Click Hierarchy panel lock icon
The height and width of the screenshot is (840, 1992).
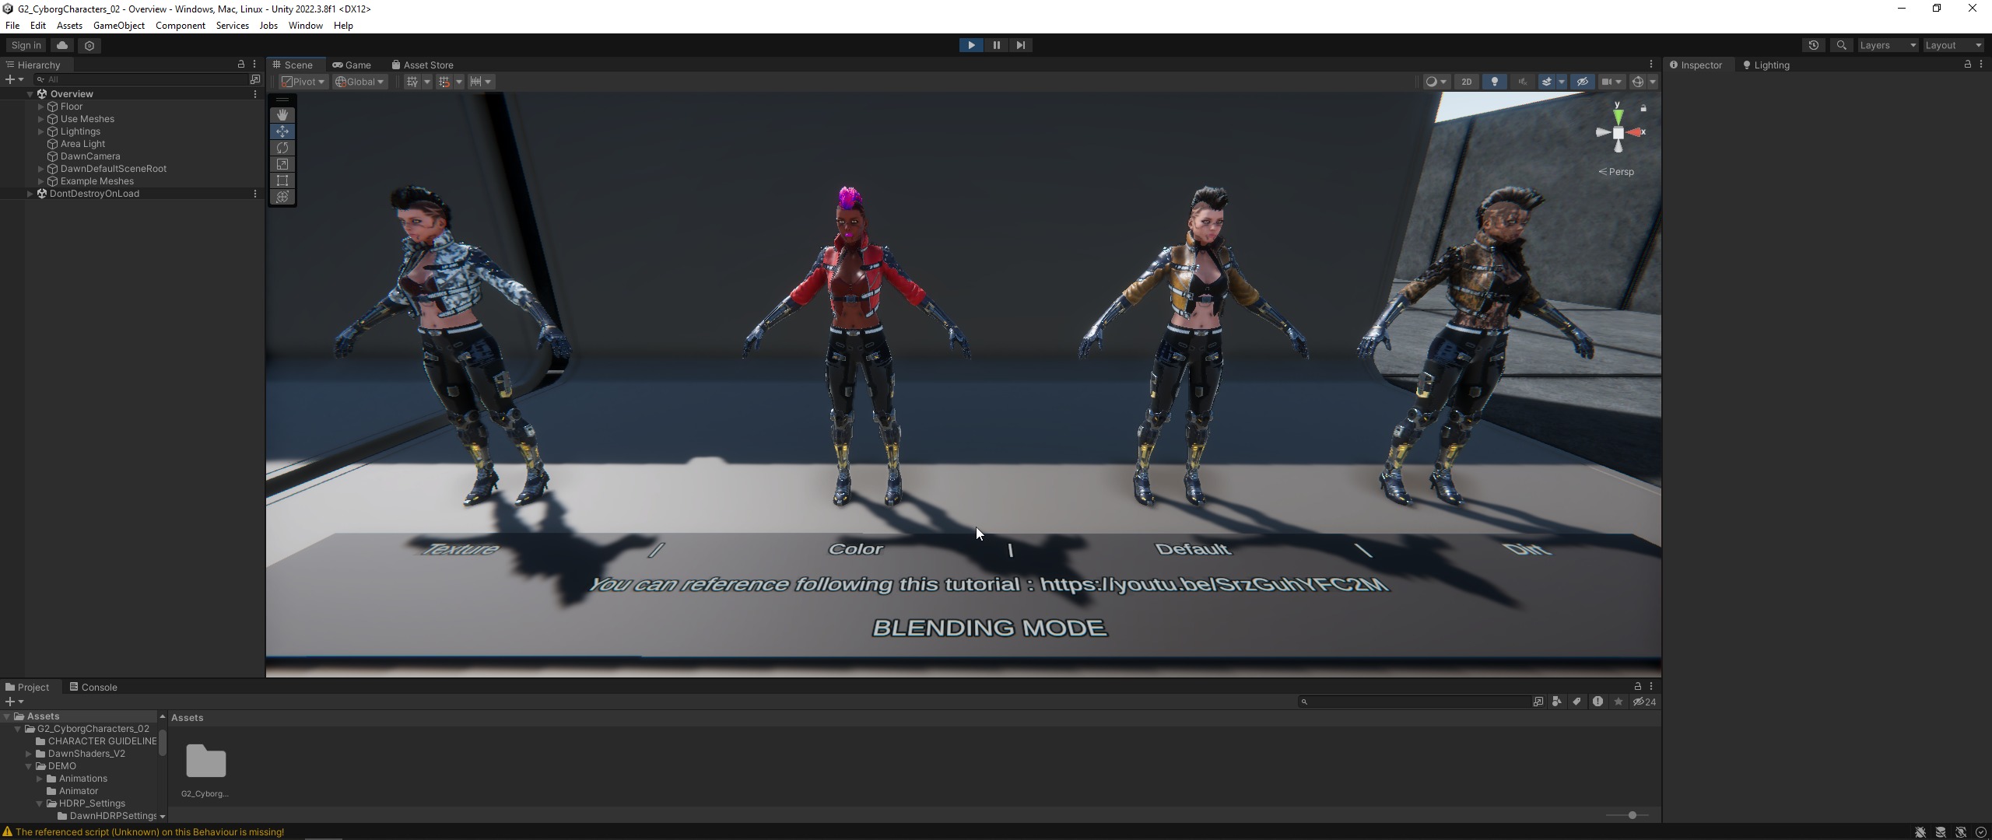point(241,65)
